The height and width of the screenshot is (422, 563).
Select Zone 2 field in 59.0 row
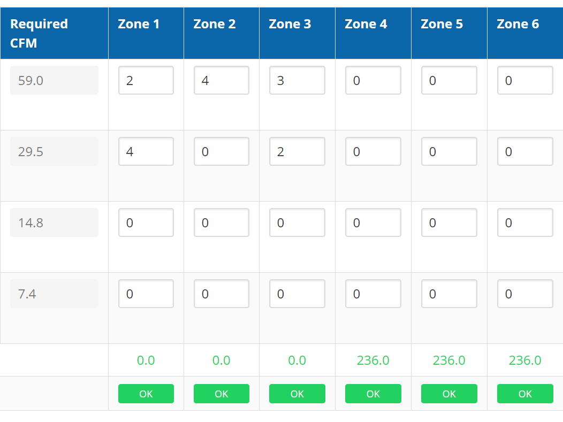[221, 80]
